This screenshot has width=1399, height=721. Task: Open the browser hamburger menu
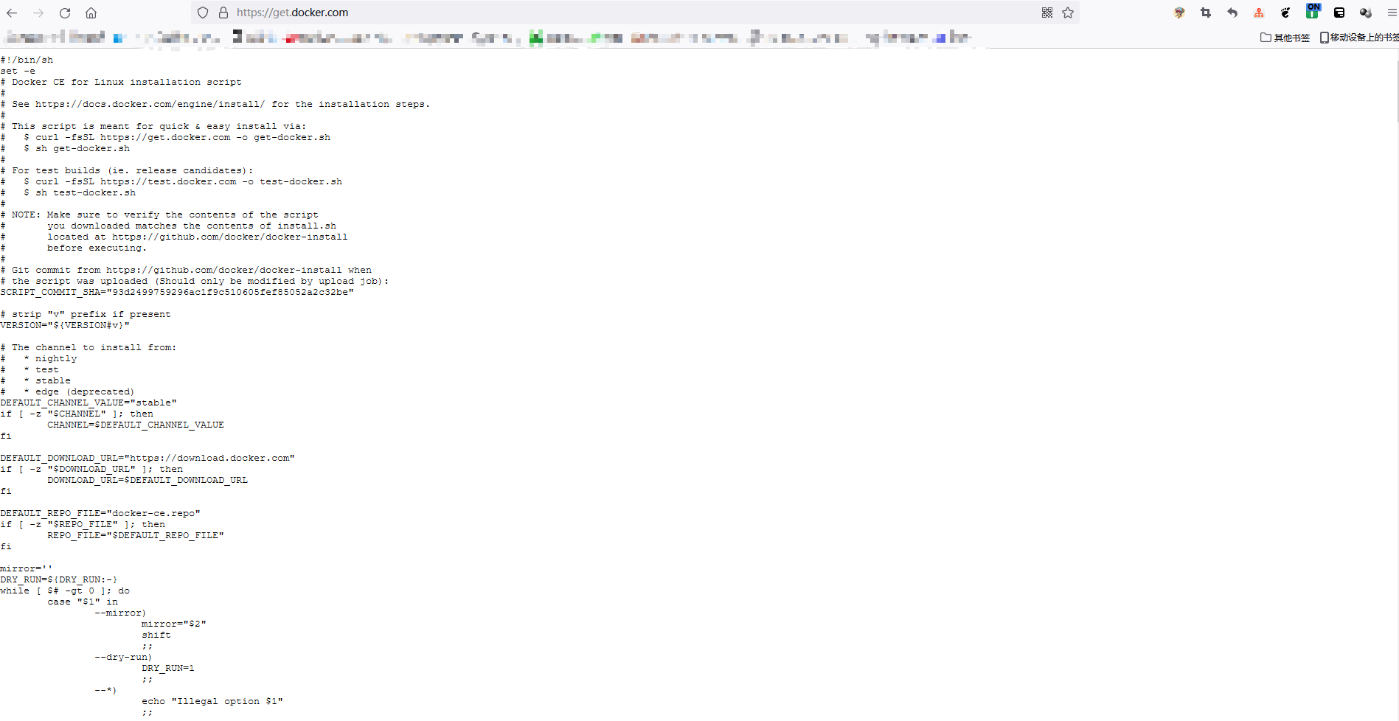[1392, 13]
